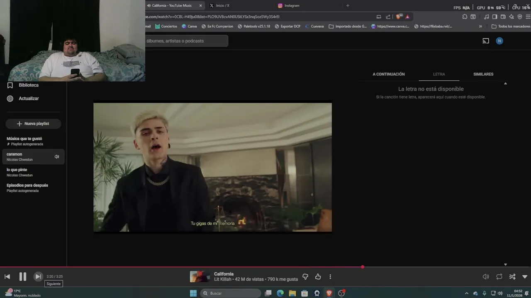531x298 pixels.
Task: Switch to the SIMILARES tab
Action: click(483, 74)
